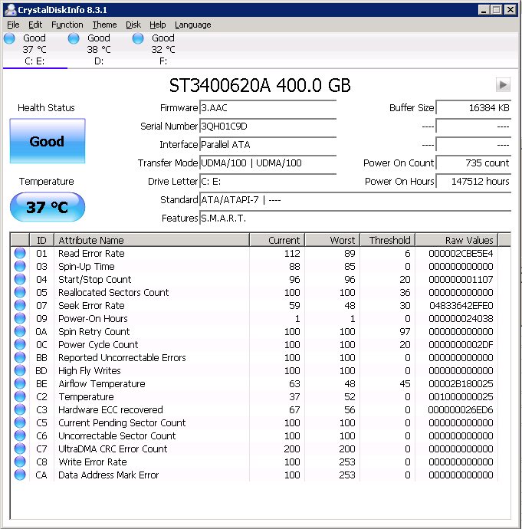Click the status orb for Read Error Rate

pos(20,253)
